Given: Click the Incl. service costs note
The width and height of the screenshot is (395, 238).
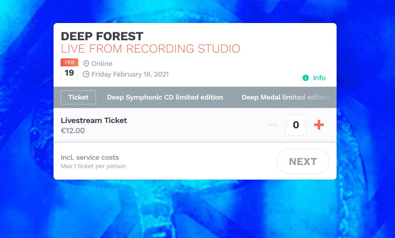Looking at the screenshot, I should pyautogui.click(x=90, y=157).
